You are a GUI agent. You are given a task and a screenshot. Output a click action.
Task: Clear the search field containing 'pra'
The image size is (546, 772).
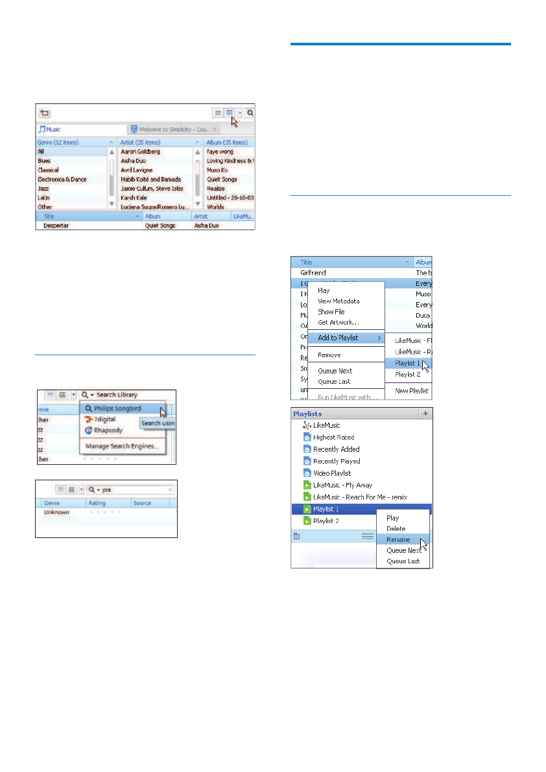(171, 491)
